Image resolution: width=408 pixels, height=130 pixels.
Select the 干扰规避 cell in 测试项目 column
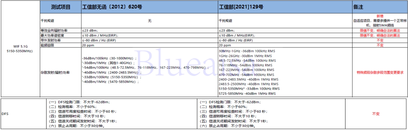tap(61, 21)
